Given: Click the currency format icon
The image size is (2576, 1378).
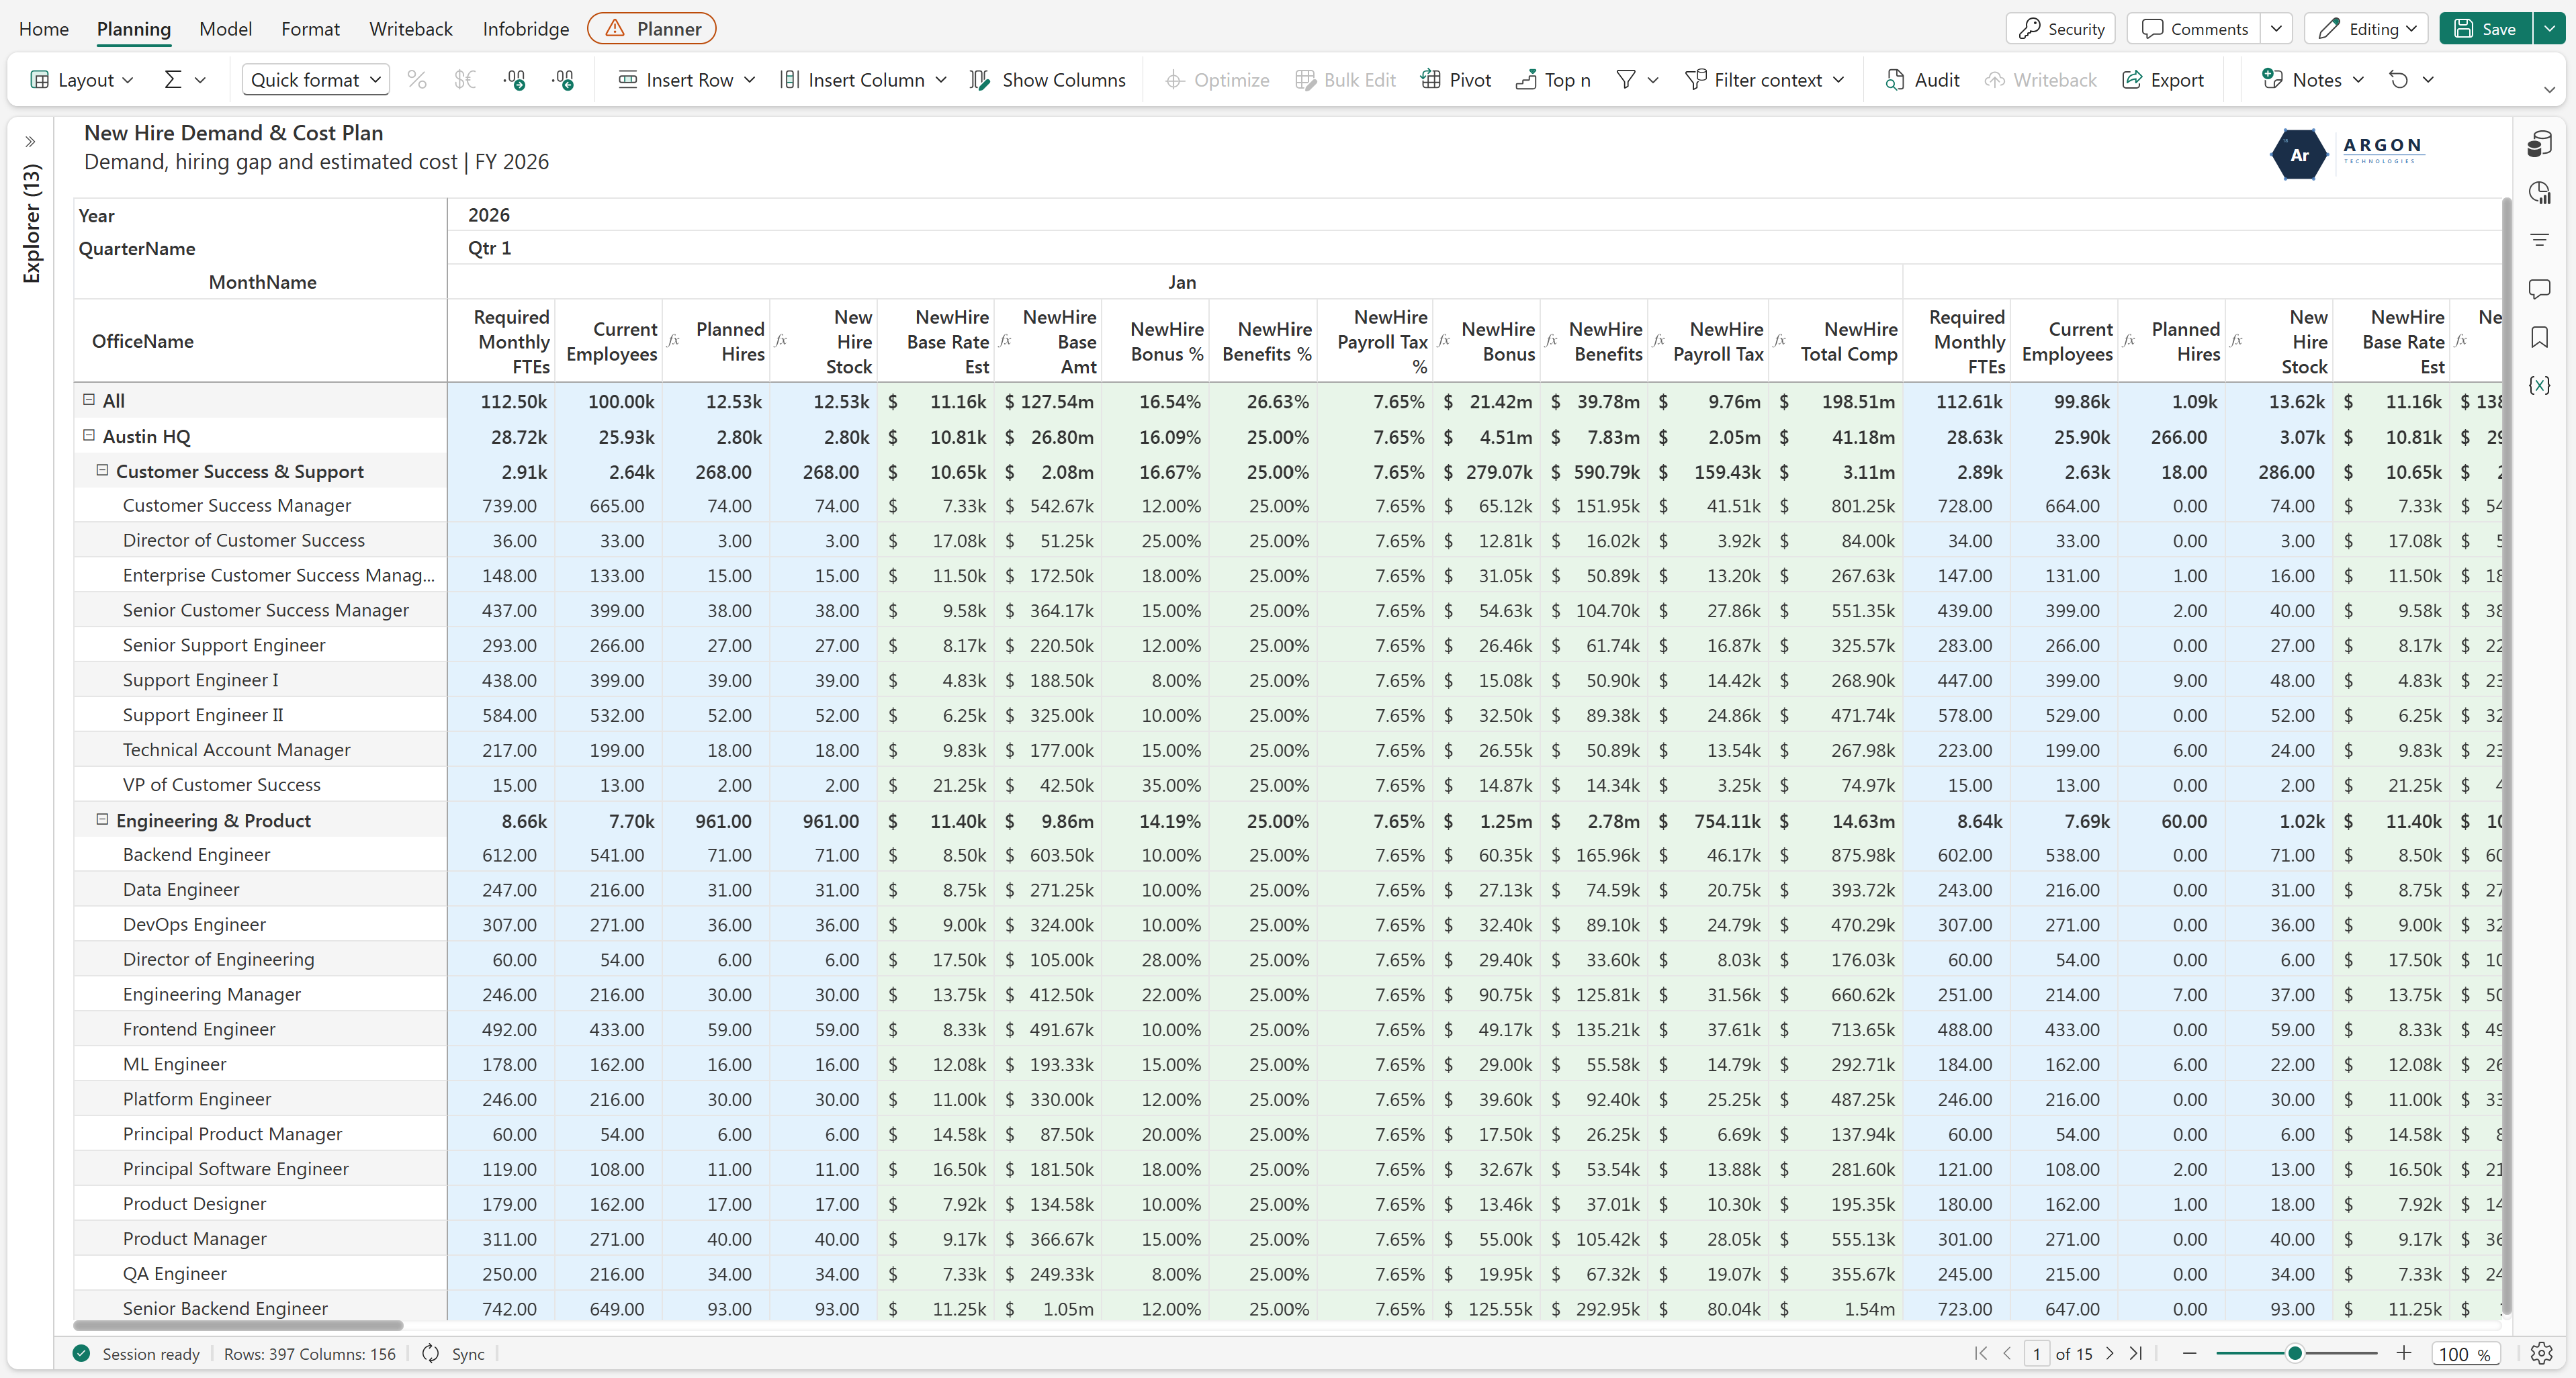Looking at the screenshot, I should [x=465, y=80].
